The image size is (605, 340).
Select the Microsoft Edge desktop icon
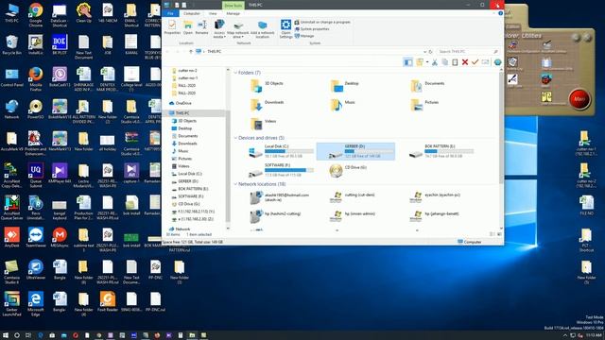click(36, 304)
